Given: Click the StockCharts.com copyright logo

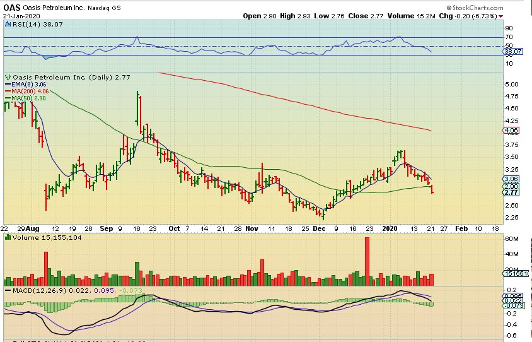Looking at the screenshot, I should click(475, 8).
